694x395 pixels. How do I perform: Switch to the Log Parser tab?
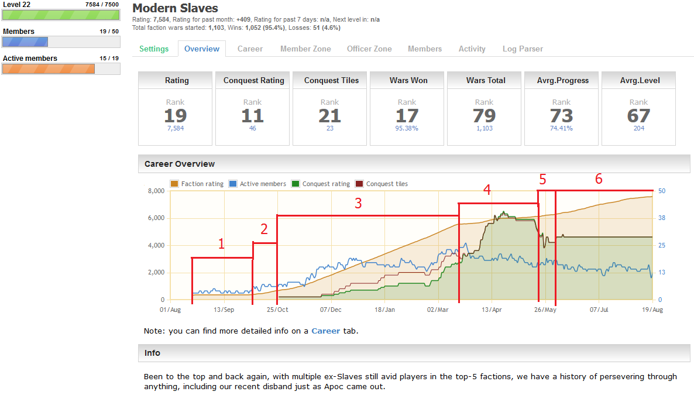(523, 49)
